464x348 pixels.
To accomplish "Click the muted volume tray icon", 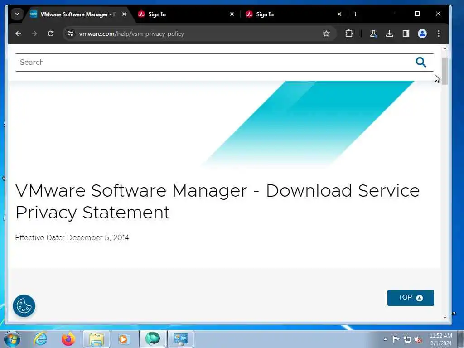I will (x=418, y=339).
